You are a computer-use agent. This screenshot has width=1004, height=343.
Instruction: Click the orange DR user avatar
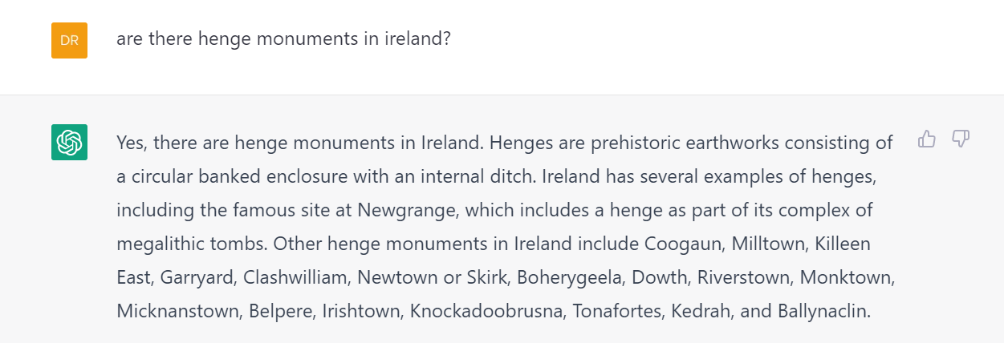click(x=69, y=40)
